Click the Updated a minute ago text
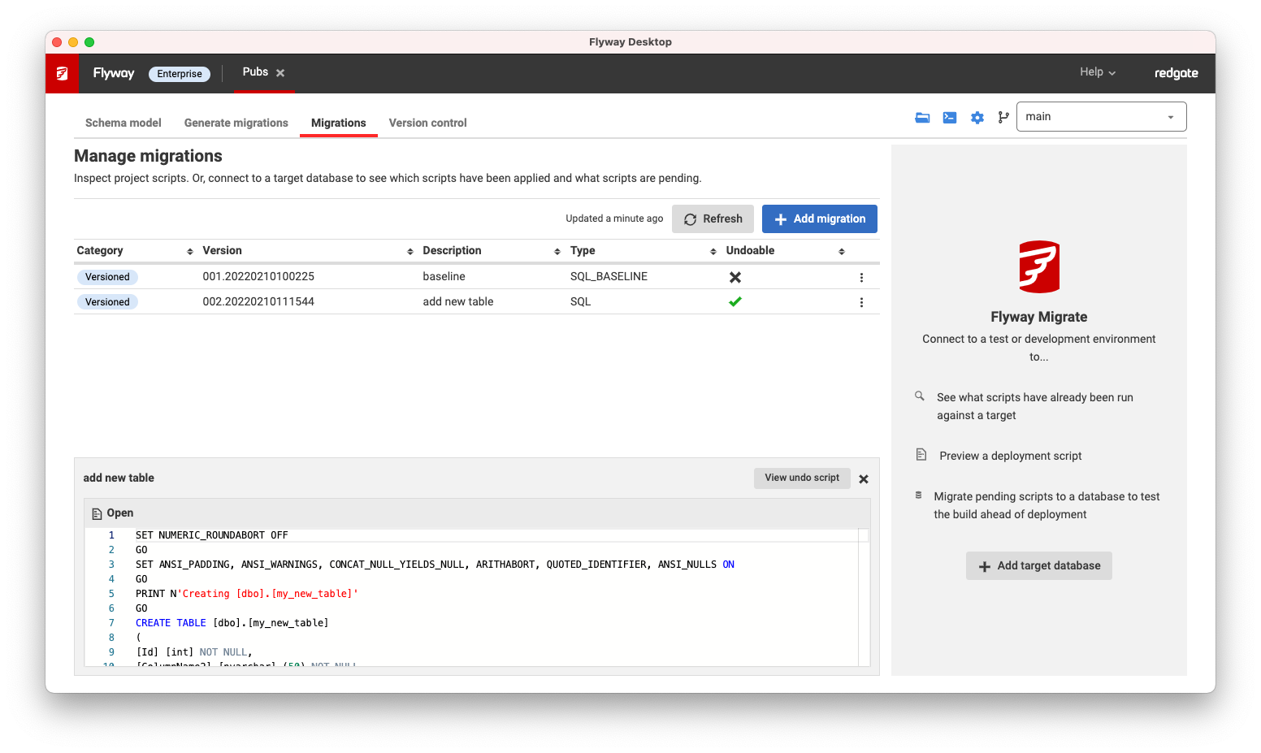The image size is (1261, 753). click(614, 219)
